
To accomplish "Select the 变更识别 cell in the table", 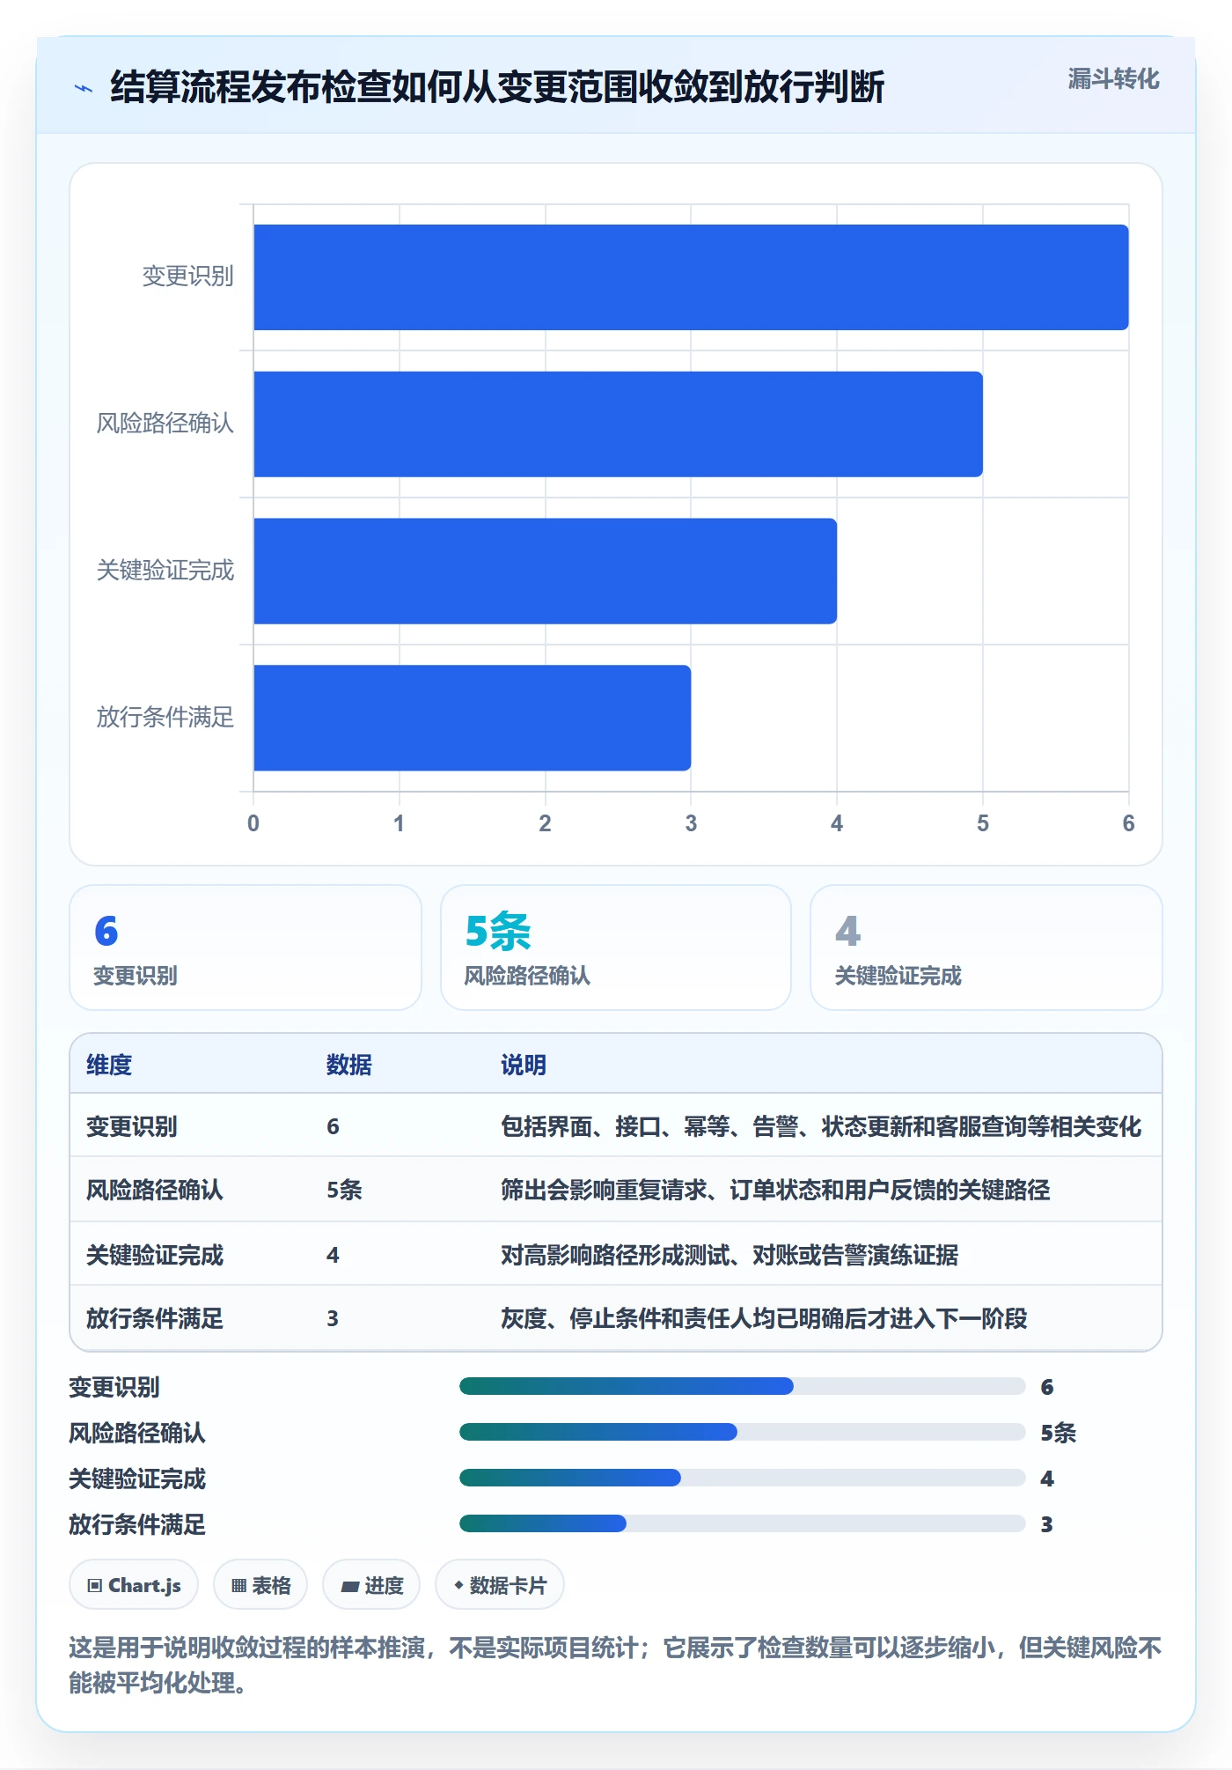I will coord(132,1126).
